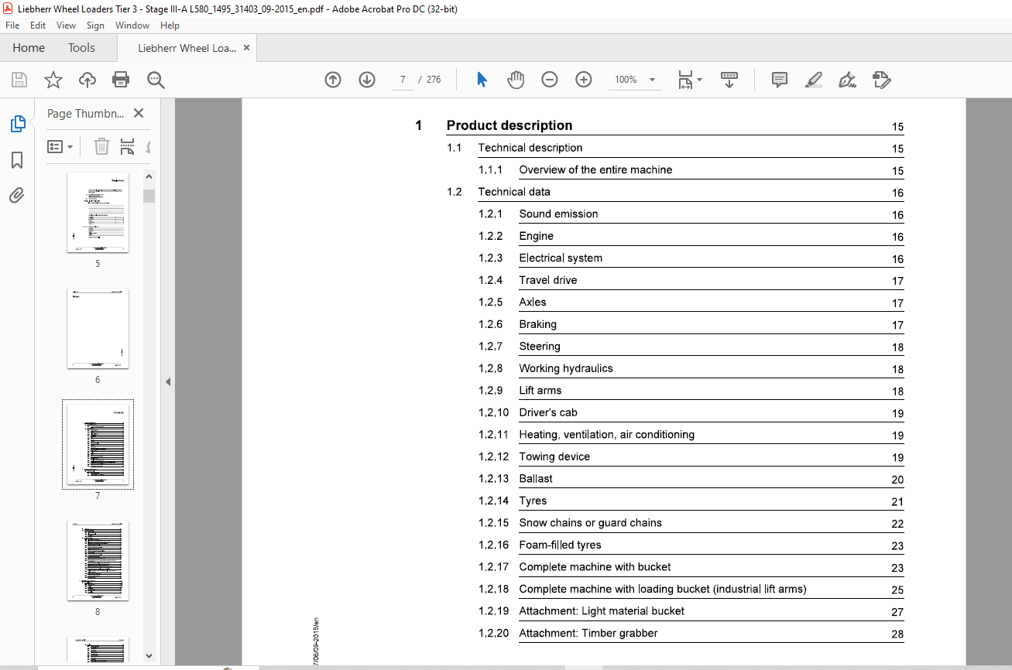Open Find text search tool
The width and height of the screenshot is (1012, 670).
pyautogui.click(x=156, y=80)
